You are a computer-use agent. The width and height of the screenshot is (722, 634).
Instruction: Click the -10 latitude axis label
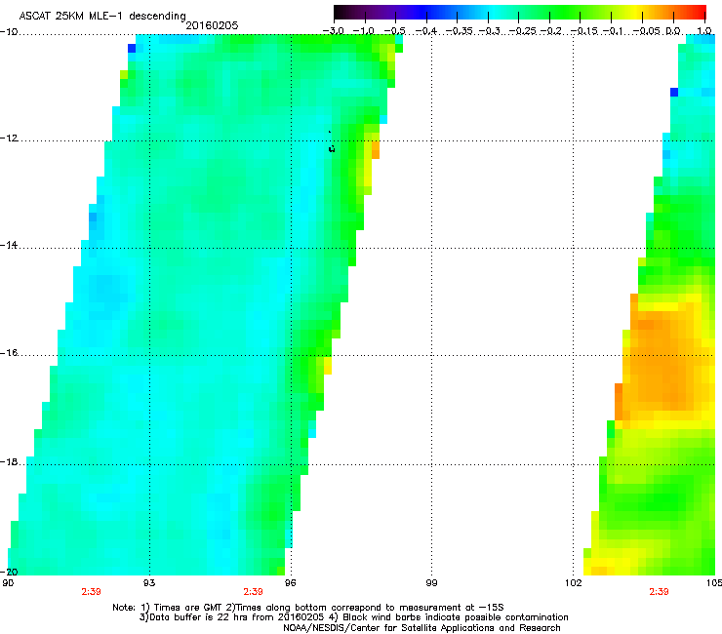(9, 32)
